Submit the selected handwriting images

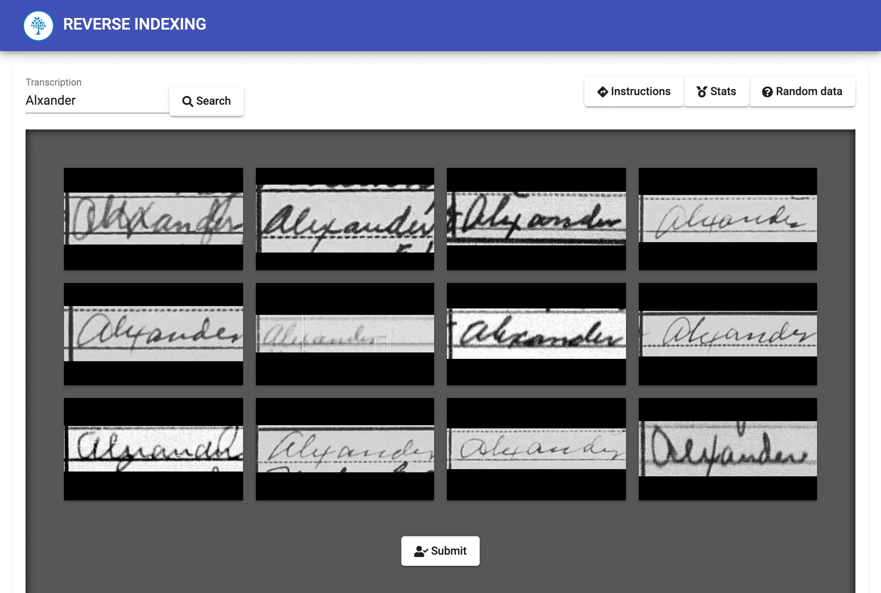coord(440,551)
